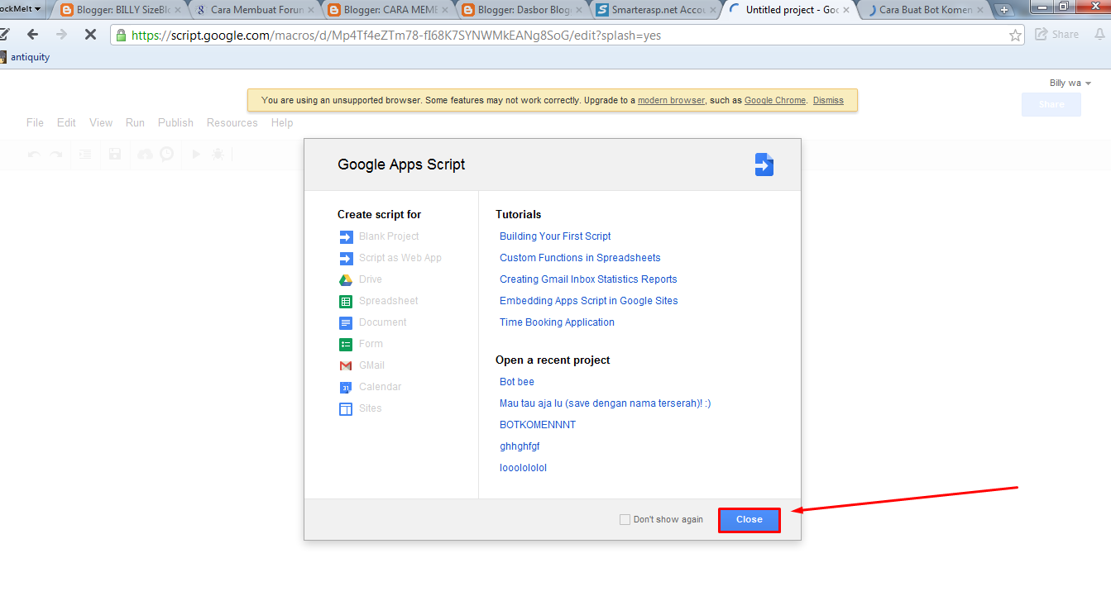1111x601 pixels.
Task: Stop page loading with X button
Action: 90,35
